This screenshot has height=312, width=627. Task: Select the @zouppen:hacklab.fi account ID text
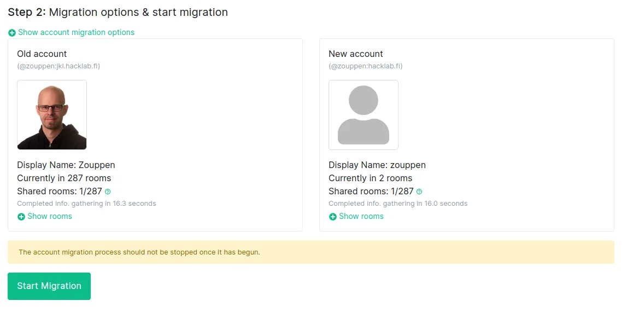(x=366, y=66)
